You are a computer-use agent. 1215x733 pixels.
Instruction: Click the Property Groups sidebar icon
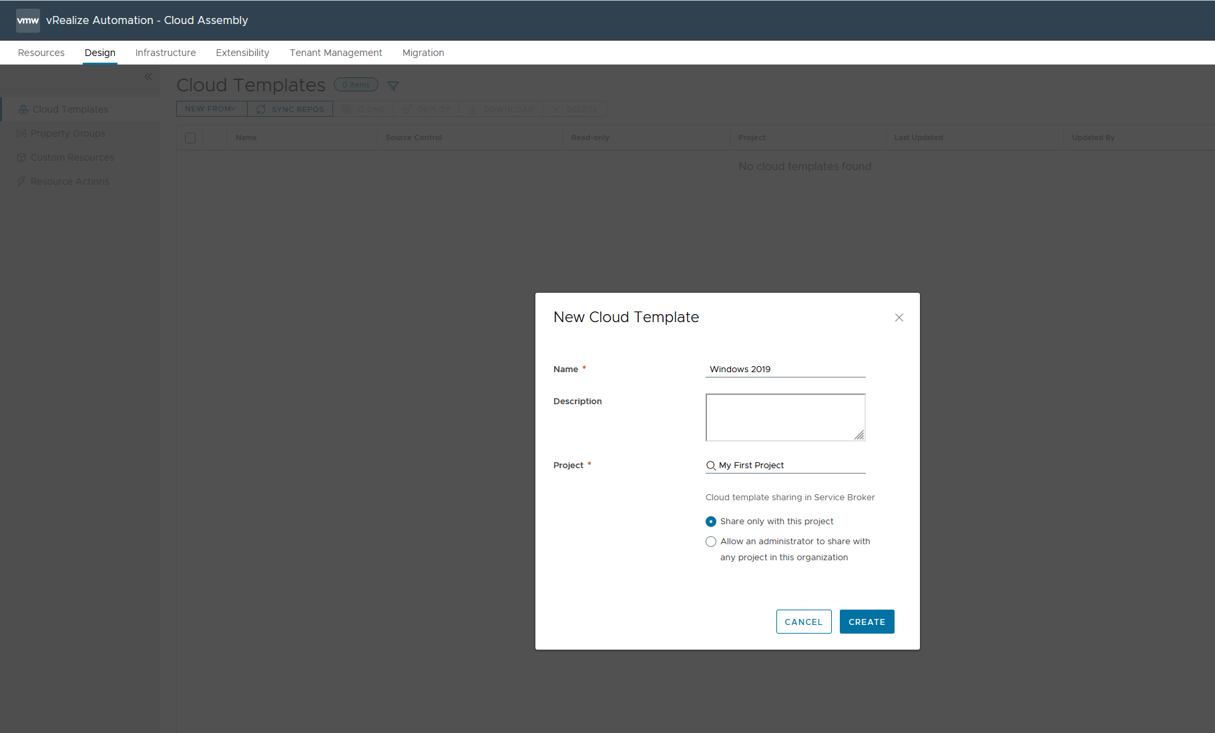pyautogui.click(x=21, y=133)
